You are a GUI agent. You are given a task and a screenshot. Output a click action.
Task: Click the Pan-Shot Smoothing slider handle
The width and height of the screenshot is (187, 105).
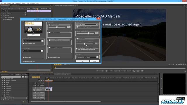(x=89, y=34)
